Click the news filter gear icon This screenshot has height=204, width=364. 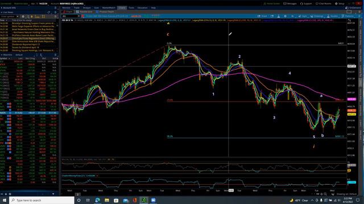click(x=23, y=16)
